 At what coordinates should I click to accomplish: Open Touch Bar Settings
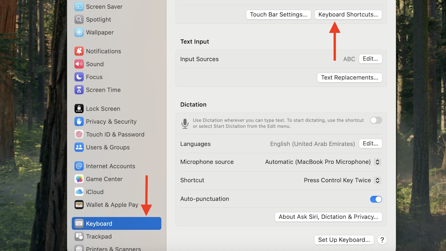[279, 15]
